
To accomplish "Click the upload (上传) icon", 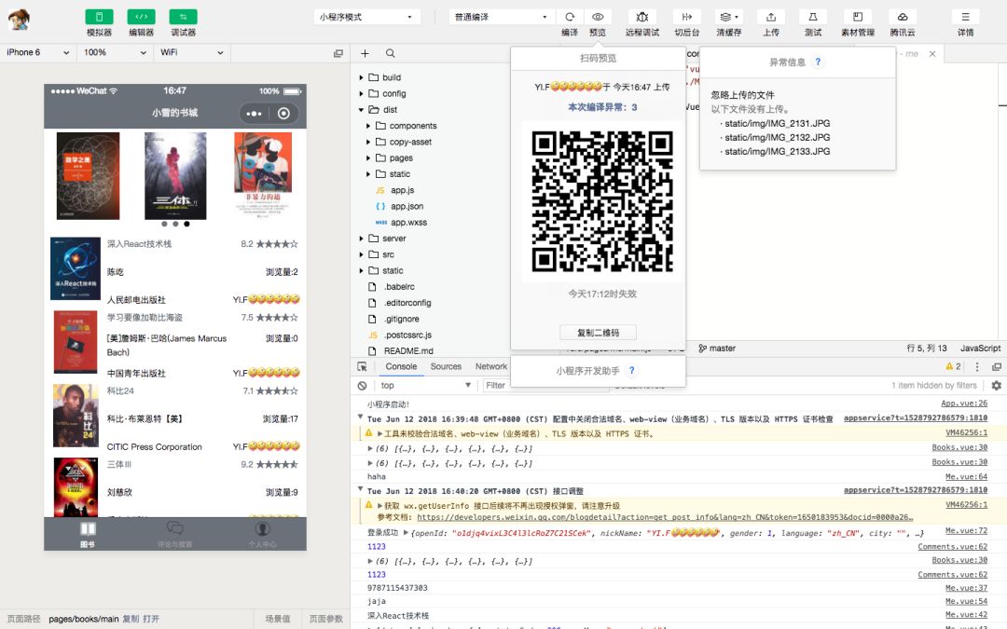I will point(771,17).
